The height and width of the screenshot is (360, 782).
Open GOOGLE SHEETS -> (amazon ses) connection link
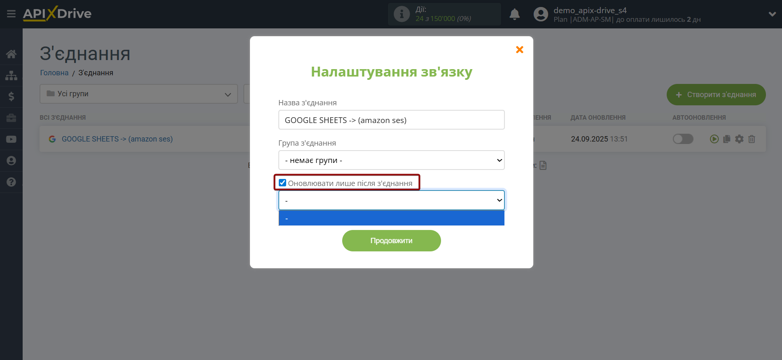117,139
